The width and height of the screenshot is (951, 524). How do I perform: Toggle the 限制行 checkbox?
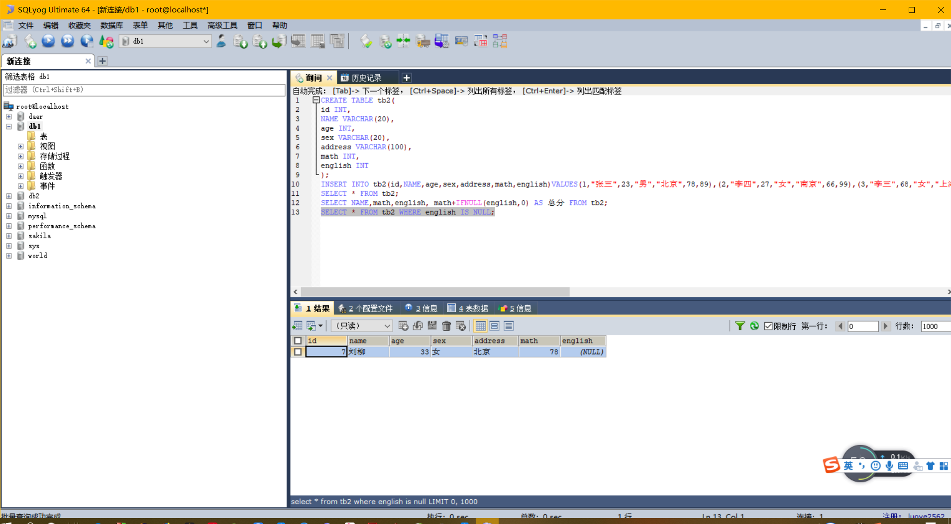pyautogui.click(x=768, y=326)
